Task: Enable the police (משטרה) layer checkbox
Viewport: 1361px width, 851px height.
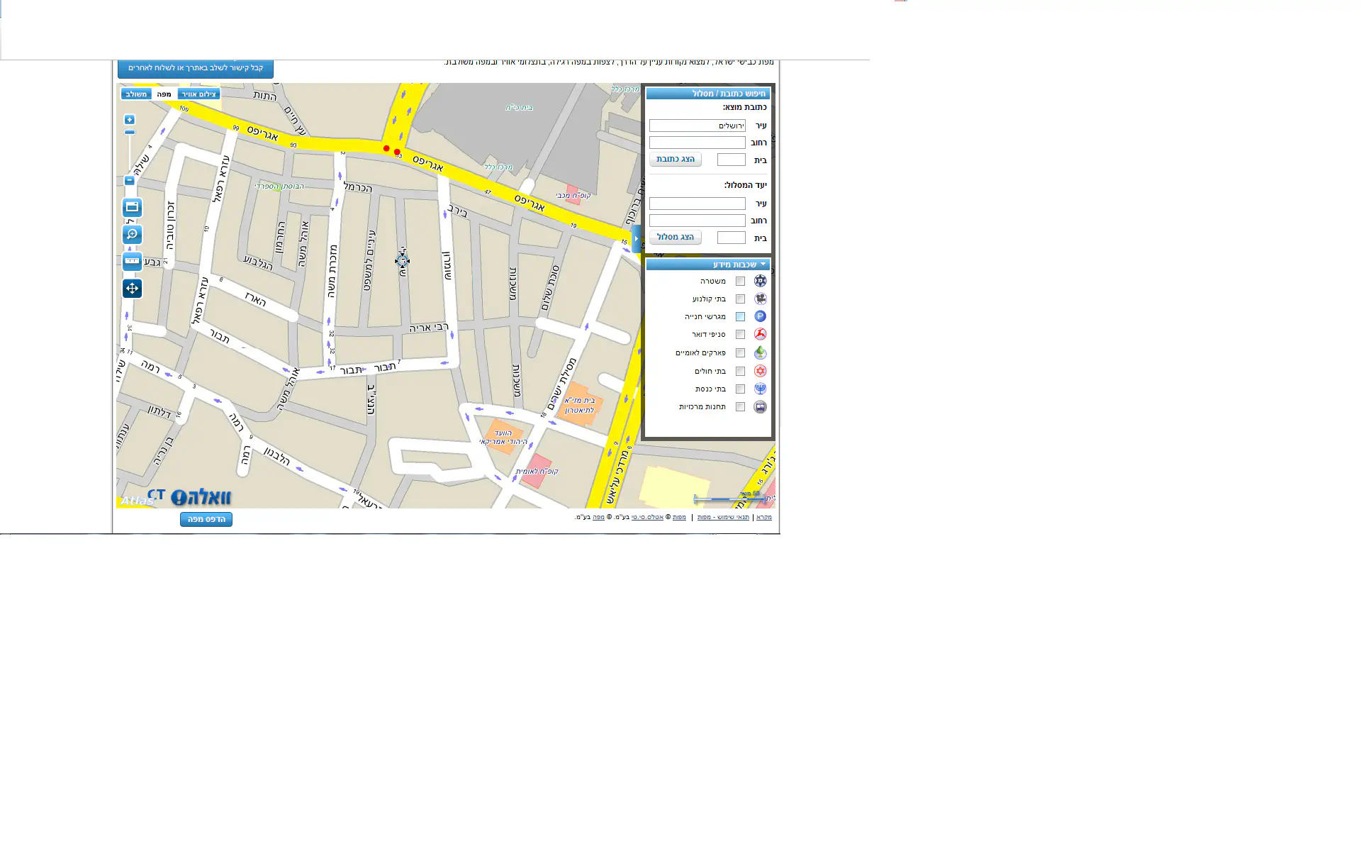Action: click(x=740, y=282)
